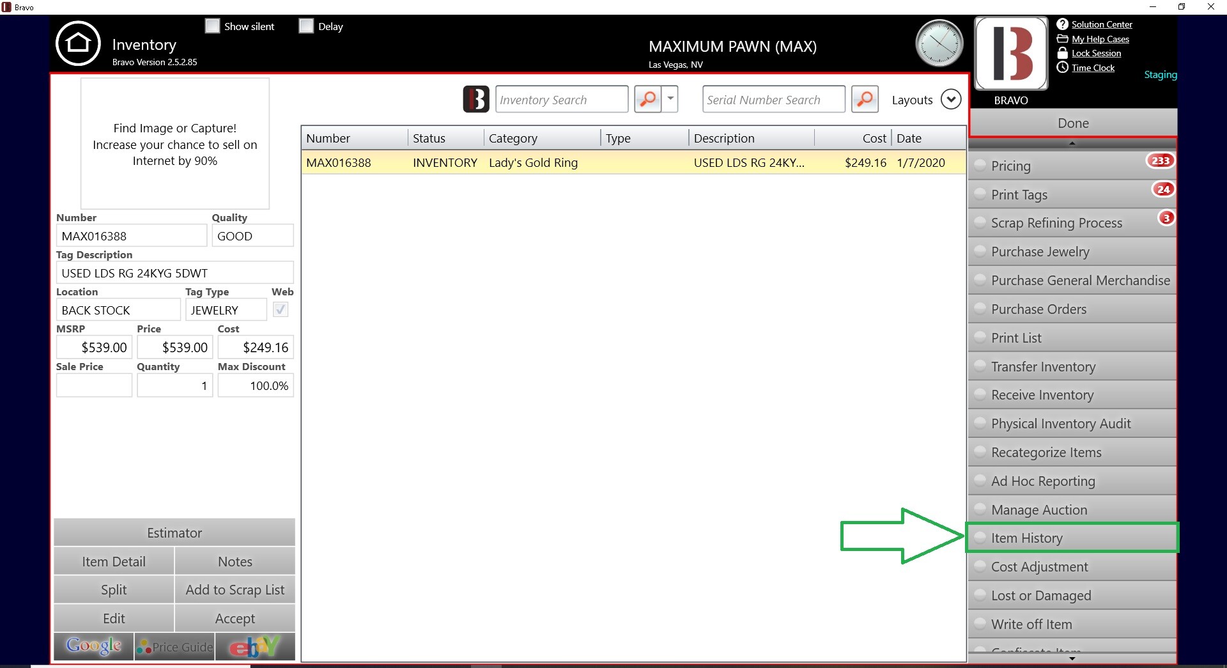Viewport: 1227px width, 668px height.
Task: Sort by the Cost column header
Action: click(853, 138)
